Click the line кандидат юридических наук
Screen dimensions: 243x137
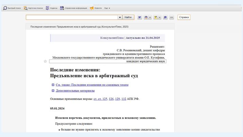point(146,61)
